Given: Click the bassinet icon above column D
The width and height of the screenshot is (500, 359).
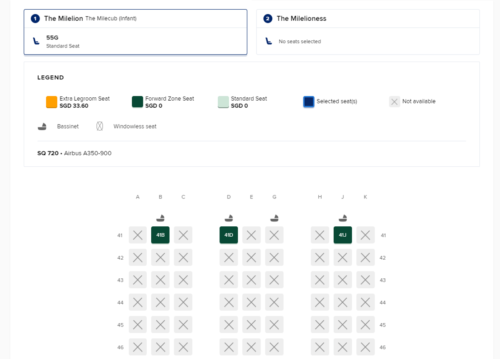Looking at the screenshot, I should pos(229,218).
